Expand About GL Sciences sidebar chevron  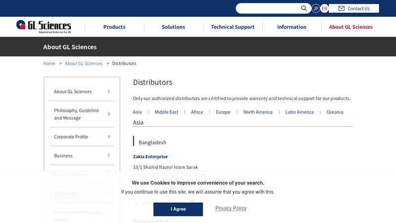pyautogui.click(x=109, y=92)
